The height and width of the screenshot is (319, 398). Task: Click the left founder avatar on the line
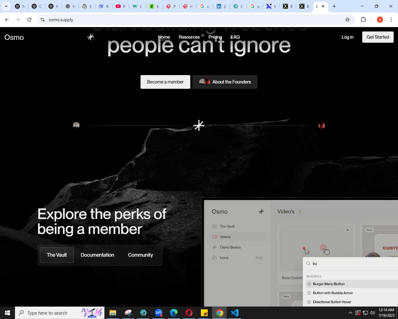pyautogui.click(x=76, y=125)
